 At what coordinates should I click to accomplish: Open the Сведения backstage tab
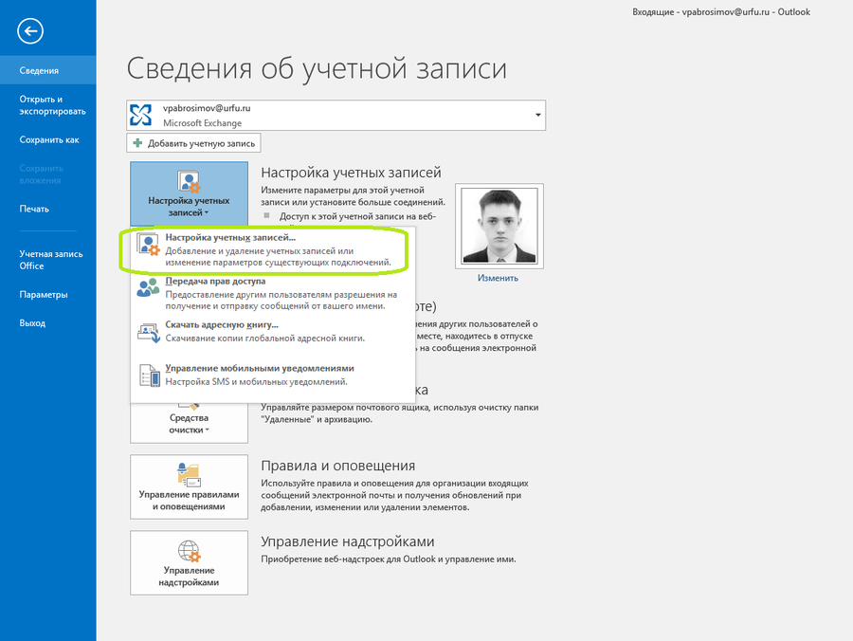pos(48,70)
